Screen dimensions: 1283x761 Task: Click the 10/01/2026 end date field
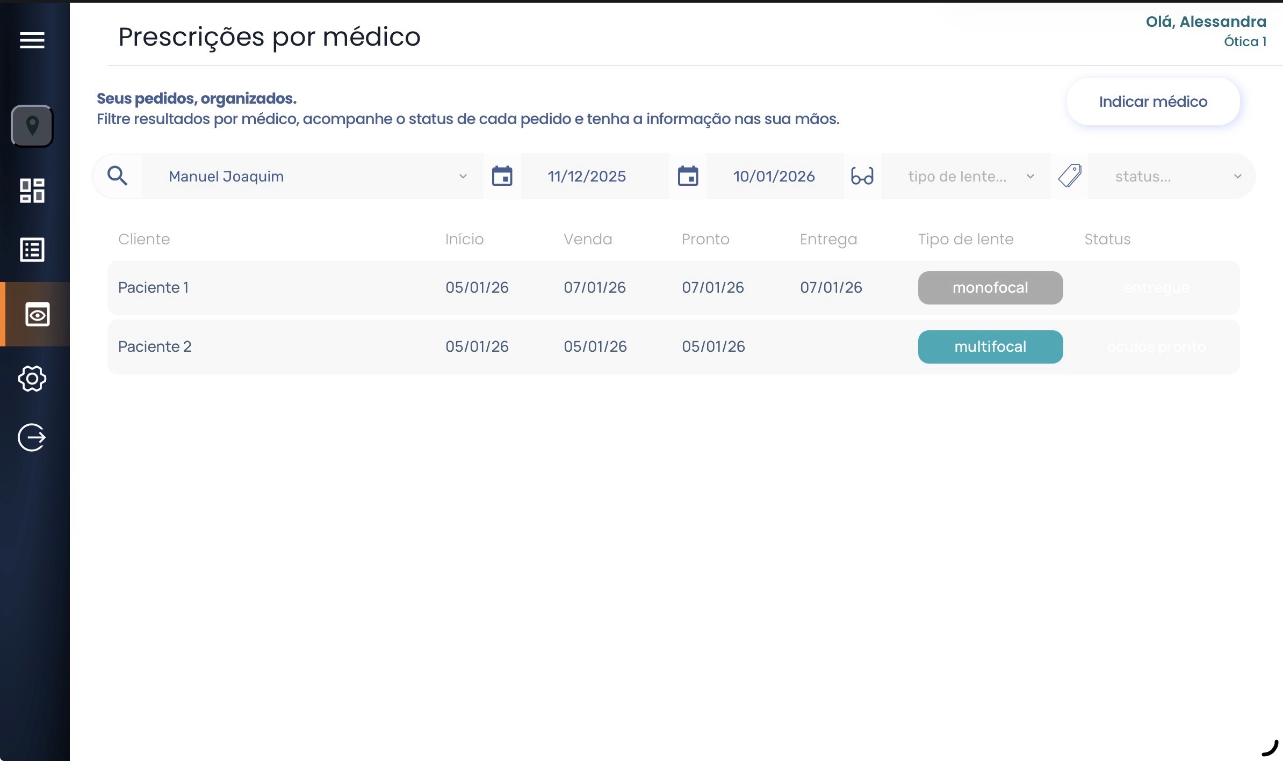[774, 176]
